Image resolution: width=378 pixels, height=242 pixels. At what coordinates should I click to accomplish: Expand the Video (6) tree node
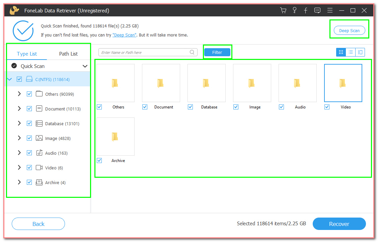click(x=19, y=167)
